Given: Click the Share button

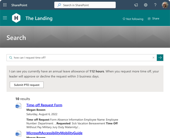Looking at the screenshot, I should pyautogui.click(x=153, y=19).
